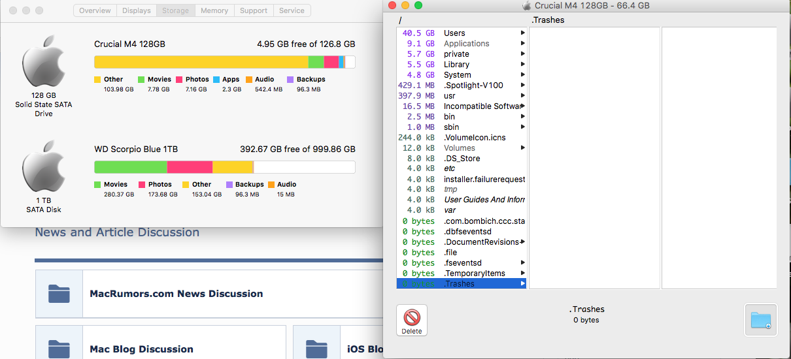Select the .VolumeIcon.icns file

(x=462, y=137)
